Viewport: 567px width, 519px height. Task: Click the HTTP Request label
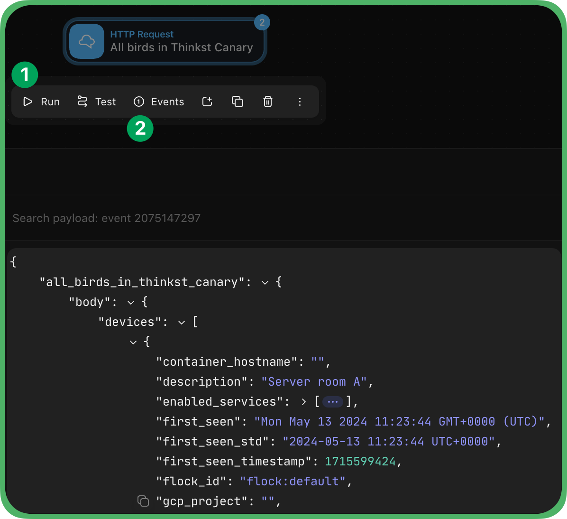(x=142, y=34)
